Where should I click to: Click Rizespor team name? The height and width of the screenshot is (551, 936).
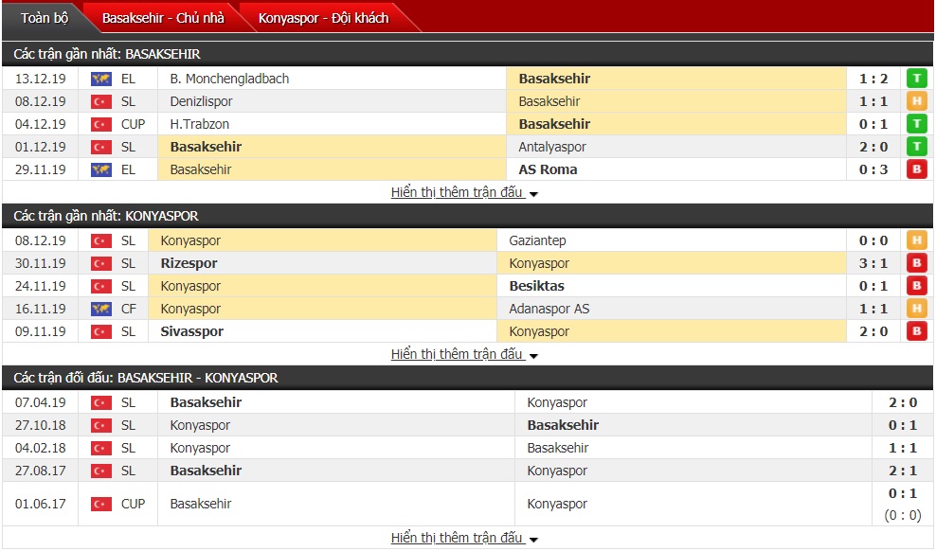(189, 263)
